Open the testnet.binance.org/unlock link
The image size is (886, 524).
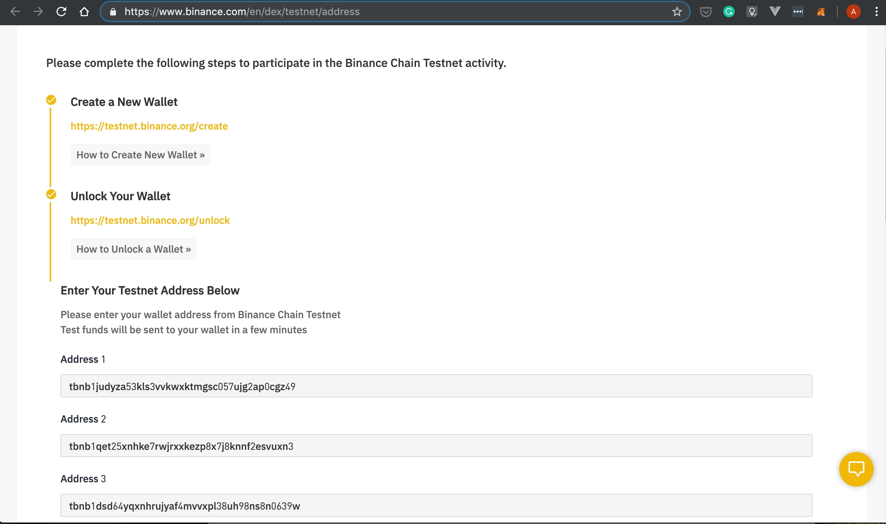click(x=150, y=220)
